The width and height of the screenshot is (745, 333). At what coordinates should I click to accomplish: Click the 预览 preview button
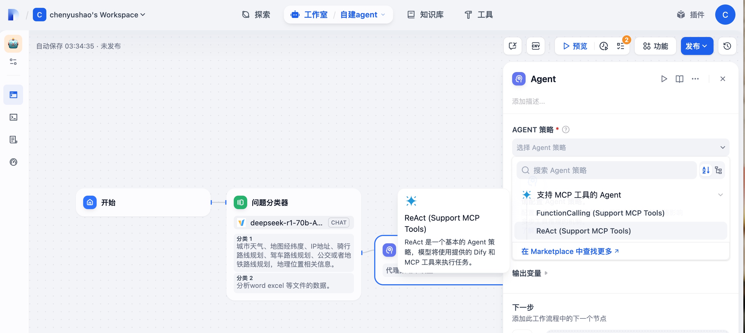575,46
